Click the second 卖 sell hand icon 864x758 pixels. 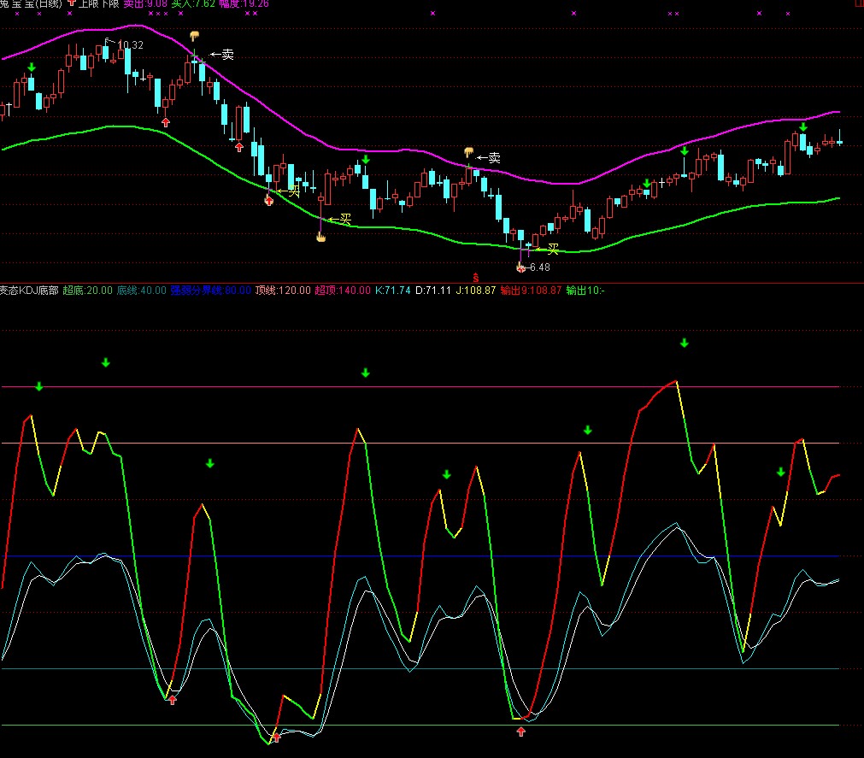[468, 151]
